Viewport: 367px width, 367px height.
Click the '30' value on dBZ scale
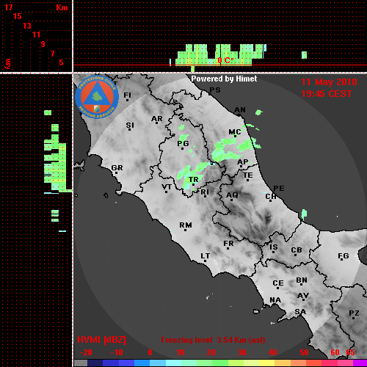(x=241, y=352)
